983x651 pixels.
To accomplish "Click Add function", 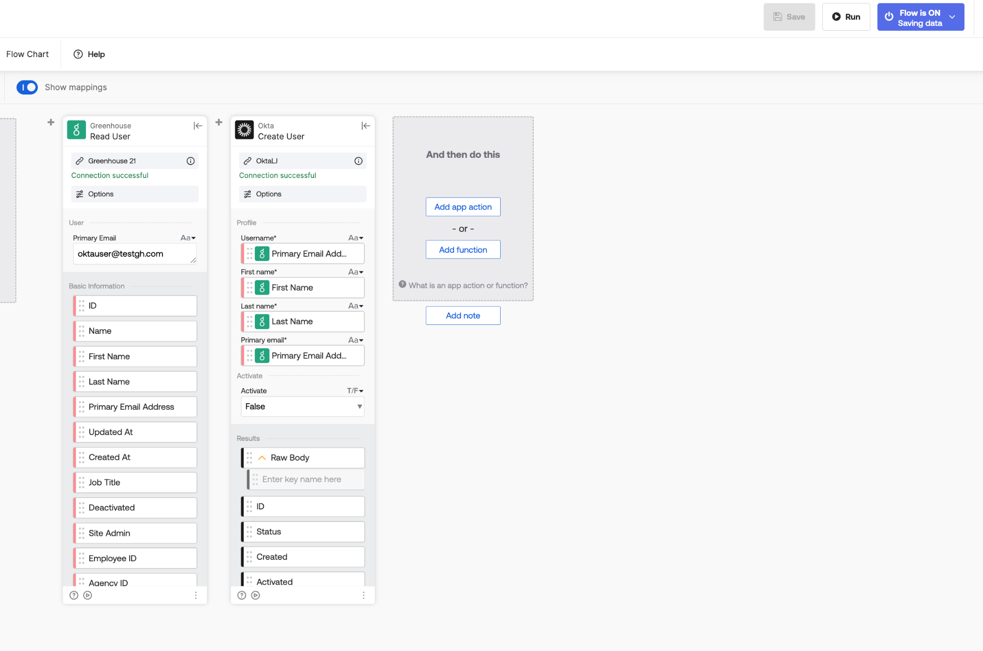I will tap(463, 249).
